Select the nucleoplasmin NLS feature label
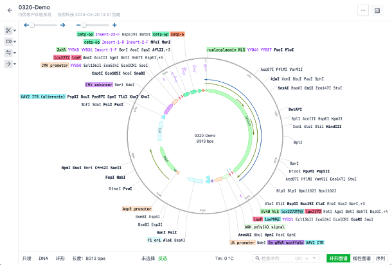This screenshot has height=265, width=392. point(226,50)
